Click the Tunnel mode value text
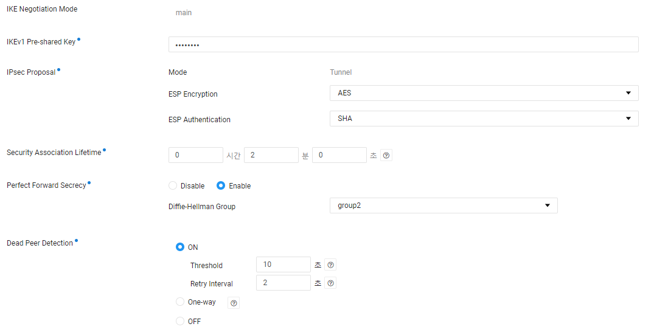The height and width of the screenshot is (335, 654). click(341, 72)
